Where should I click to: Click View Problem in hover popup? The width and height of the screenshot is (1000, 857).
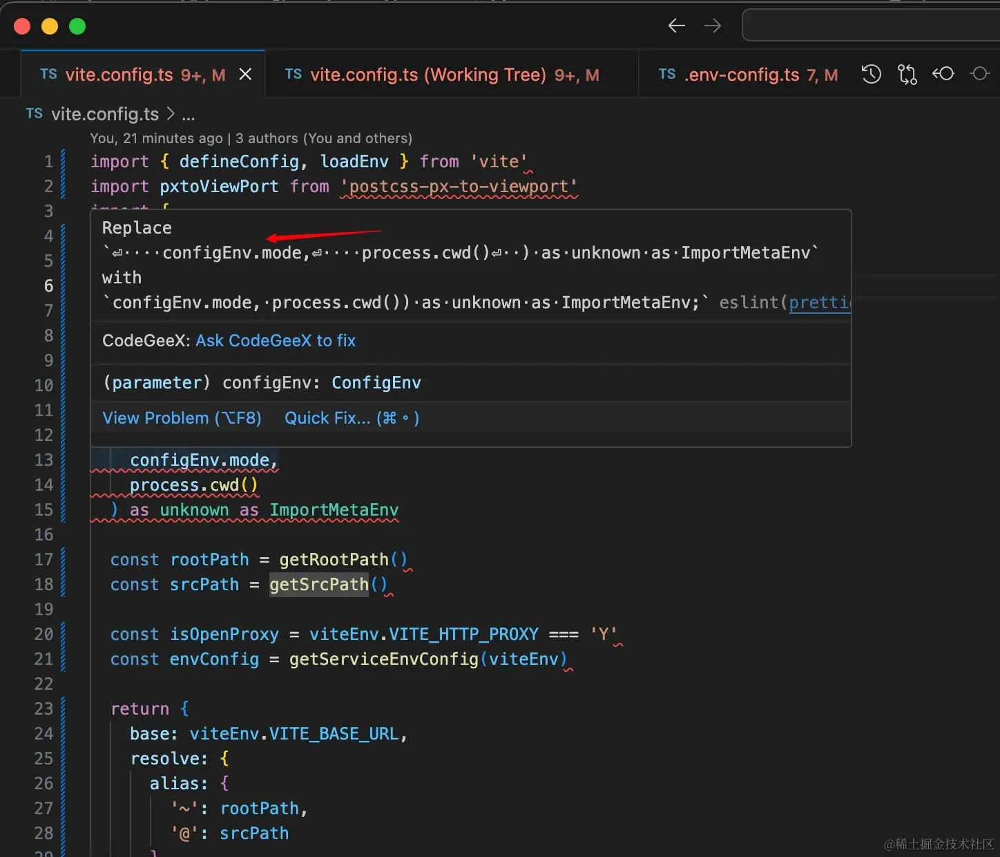182,418
